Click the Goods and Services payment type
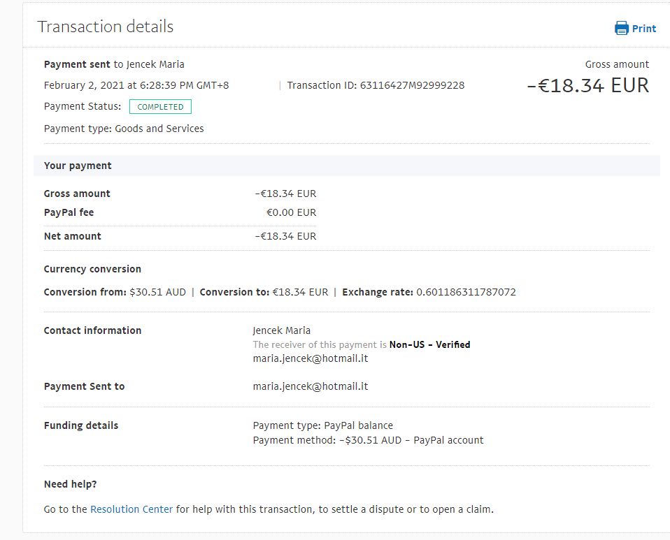This screenshot has width=670, height=540. pos(159,129)
